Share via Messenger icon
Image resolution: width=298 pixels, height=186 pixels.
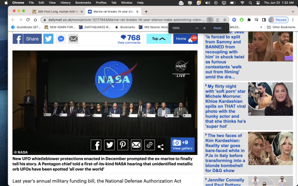(61, 39)
